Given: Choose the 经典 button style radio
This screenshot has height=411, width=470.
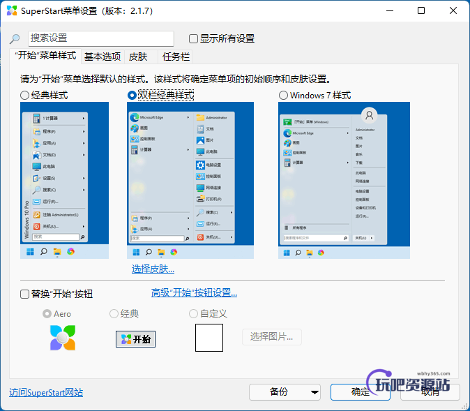Looking at the screenshot, I should 114,314.
